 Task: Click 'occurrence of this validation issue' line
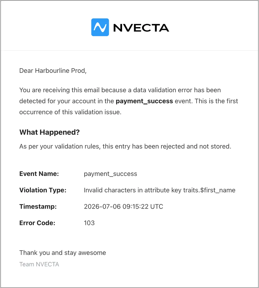tap(70, 112)
